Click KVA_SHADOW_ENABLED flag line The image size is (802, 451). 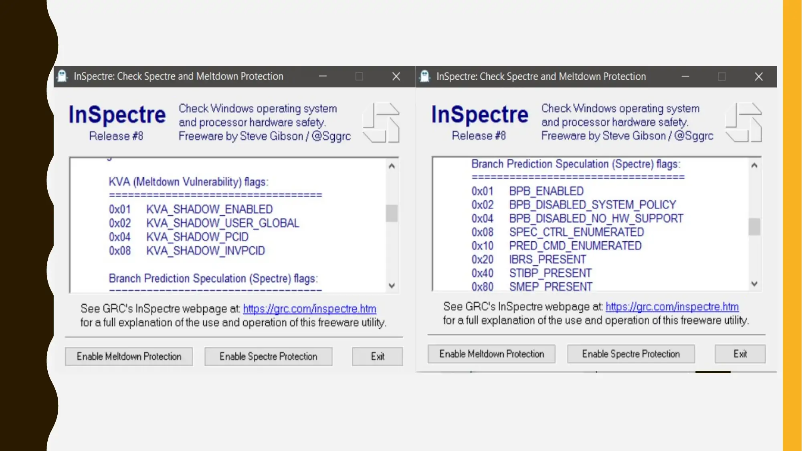coord(191,209)
